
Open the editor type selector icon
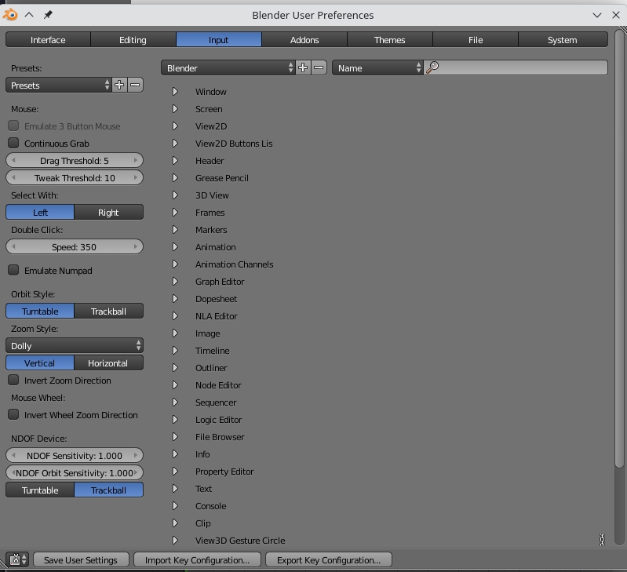coord(17,560)
